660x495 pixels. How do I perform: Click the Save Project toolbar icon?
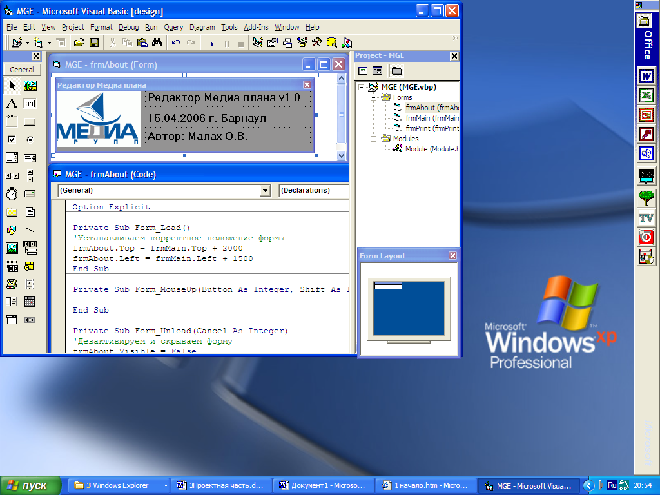point(94,43)
